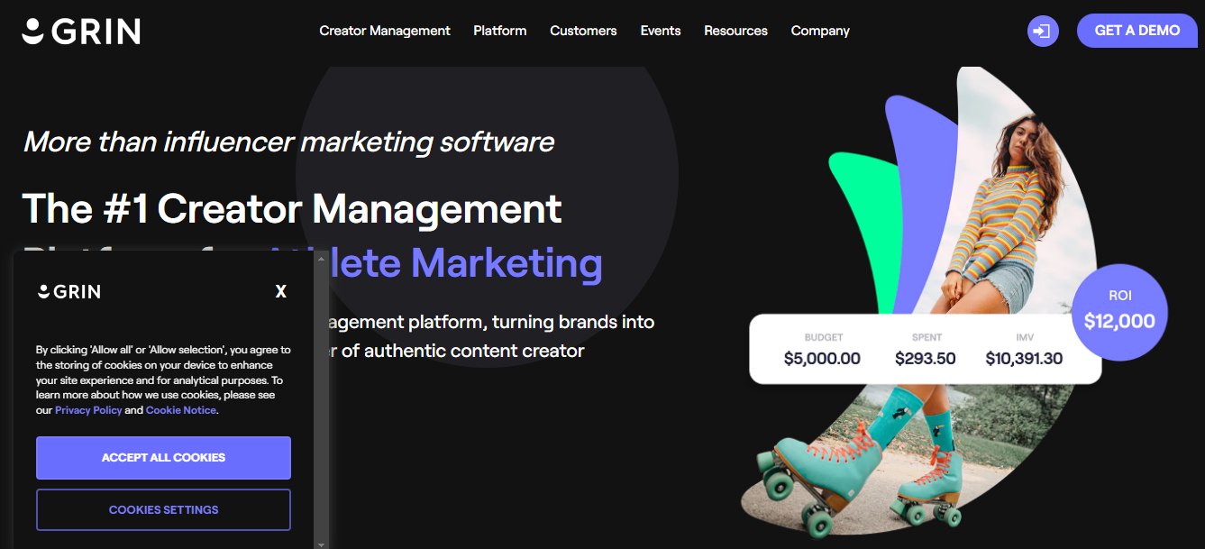The image size is (1205, 549).
Task: Click cookie panel scrollbar down arrow
Action: tap(321, 544)
